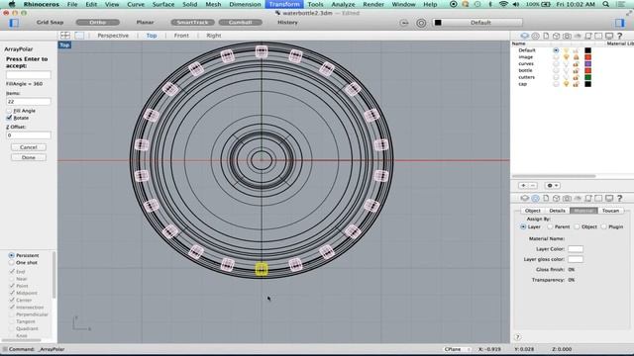Switch to Right viewport tab
634x356 pixels.
pos(214,36)
